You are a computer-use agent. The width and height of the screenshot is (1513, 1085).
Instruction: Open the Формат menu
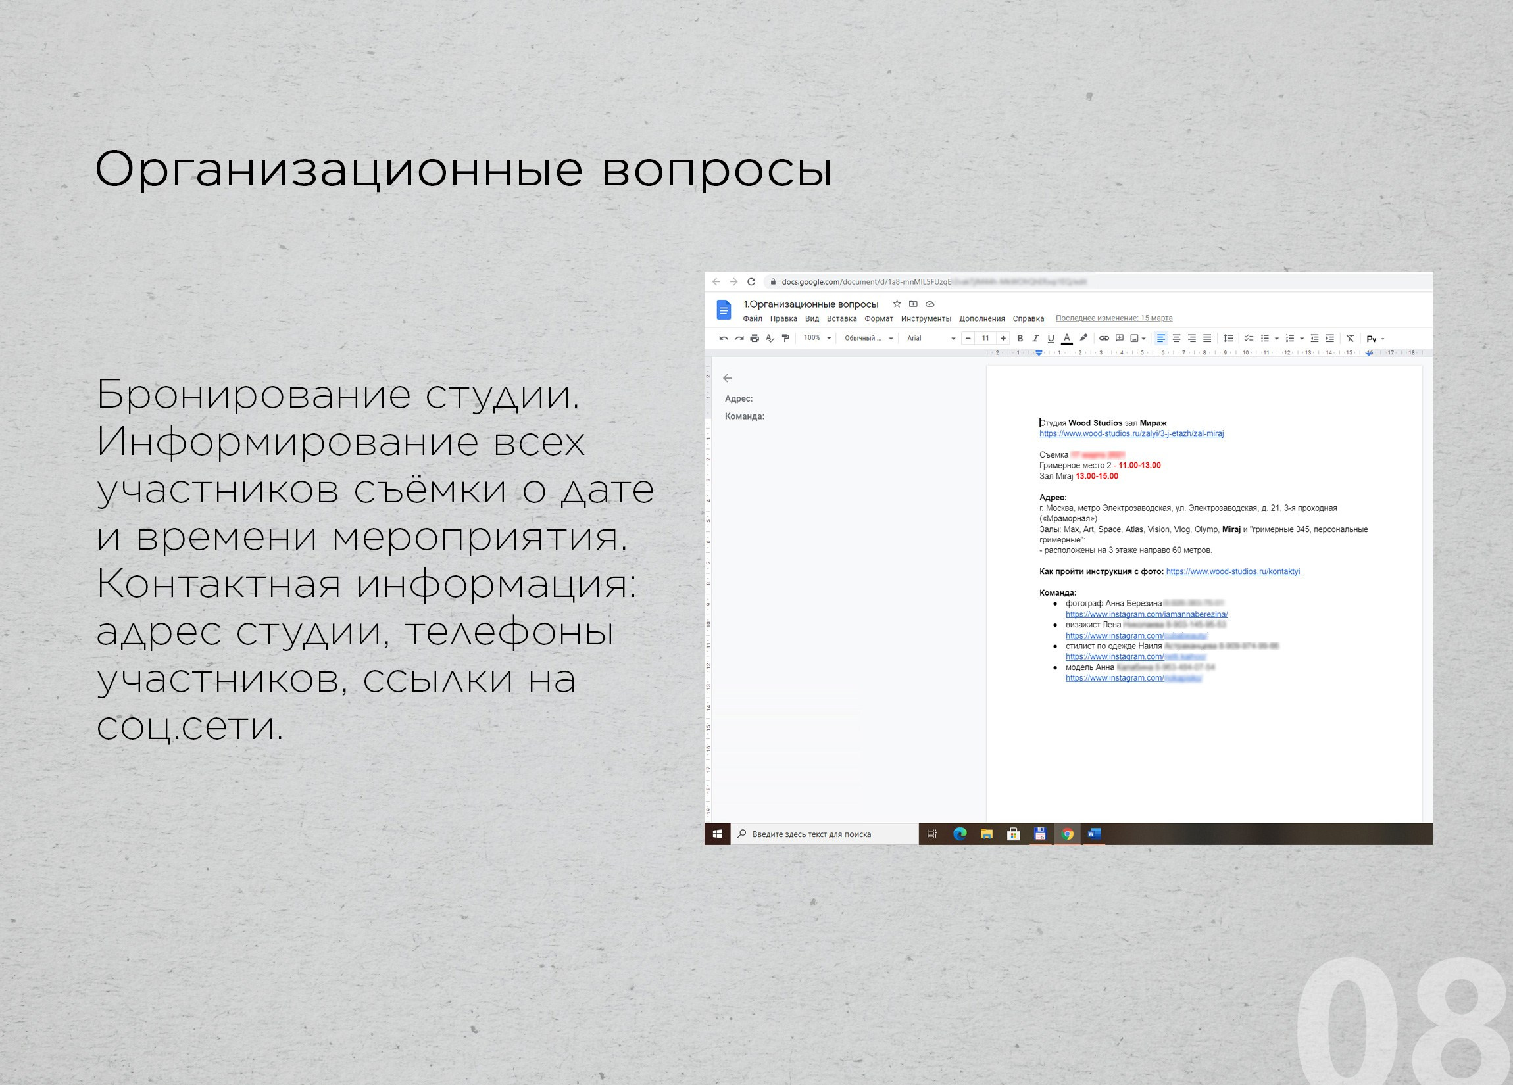(879, 319)
